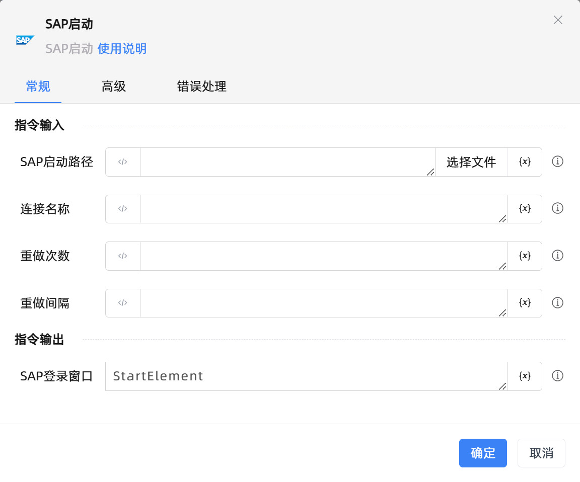Open the 错误处理 tab

(x=201, y=87)
